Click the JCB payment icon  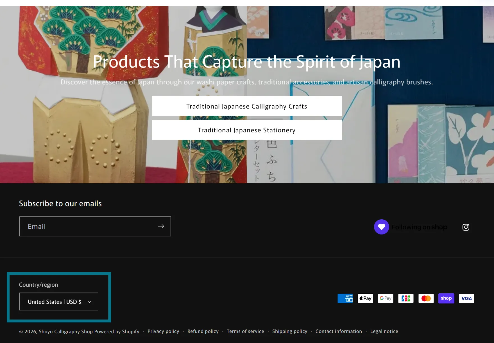point(406,298)
